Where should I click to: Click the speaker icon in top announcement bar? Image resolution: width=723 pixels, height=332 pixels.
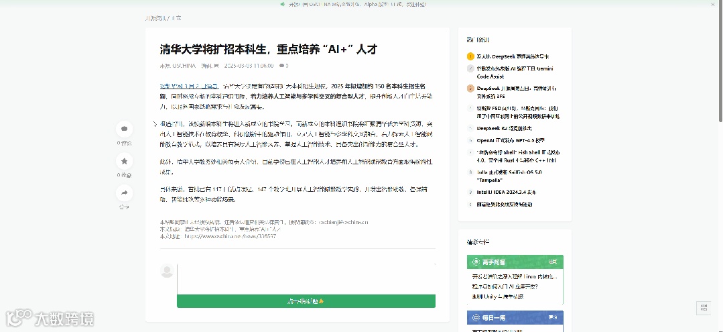tap(283, 4)
